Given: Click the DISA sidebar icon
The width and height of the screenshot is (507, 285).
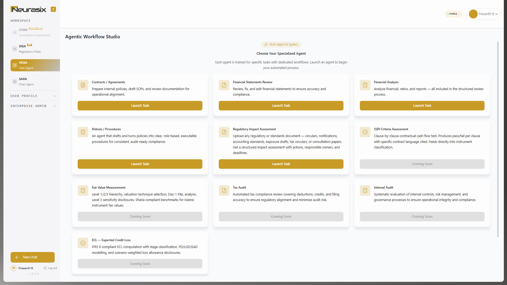Looking at the screenshot, I should pos(15,49).
